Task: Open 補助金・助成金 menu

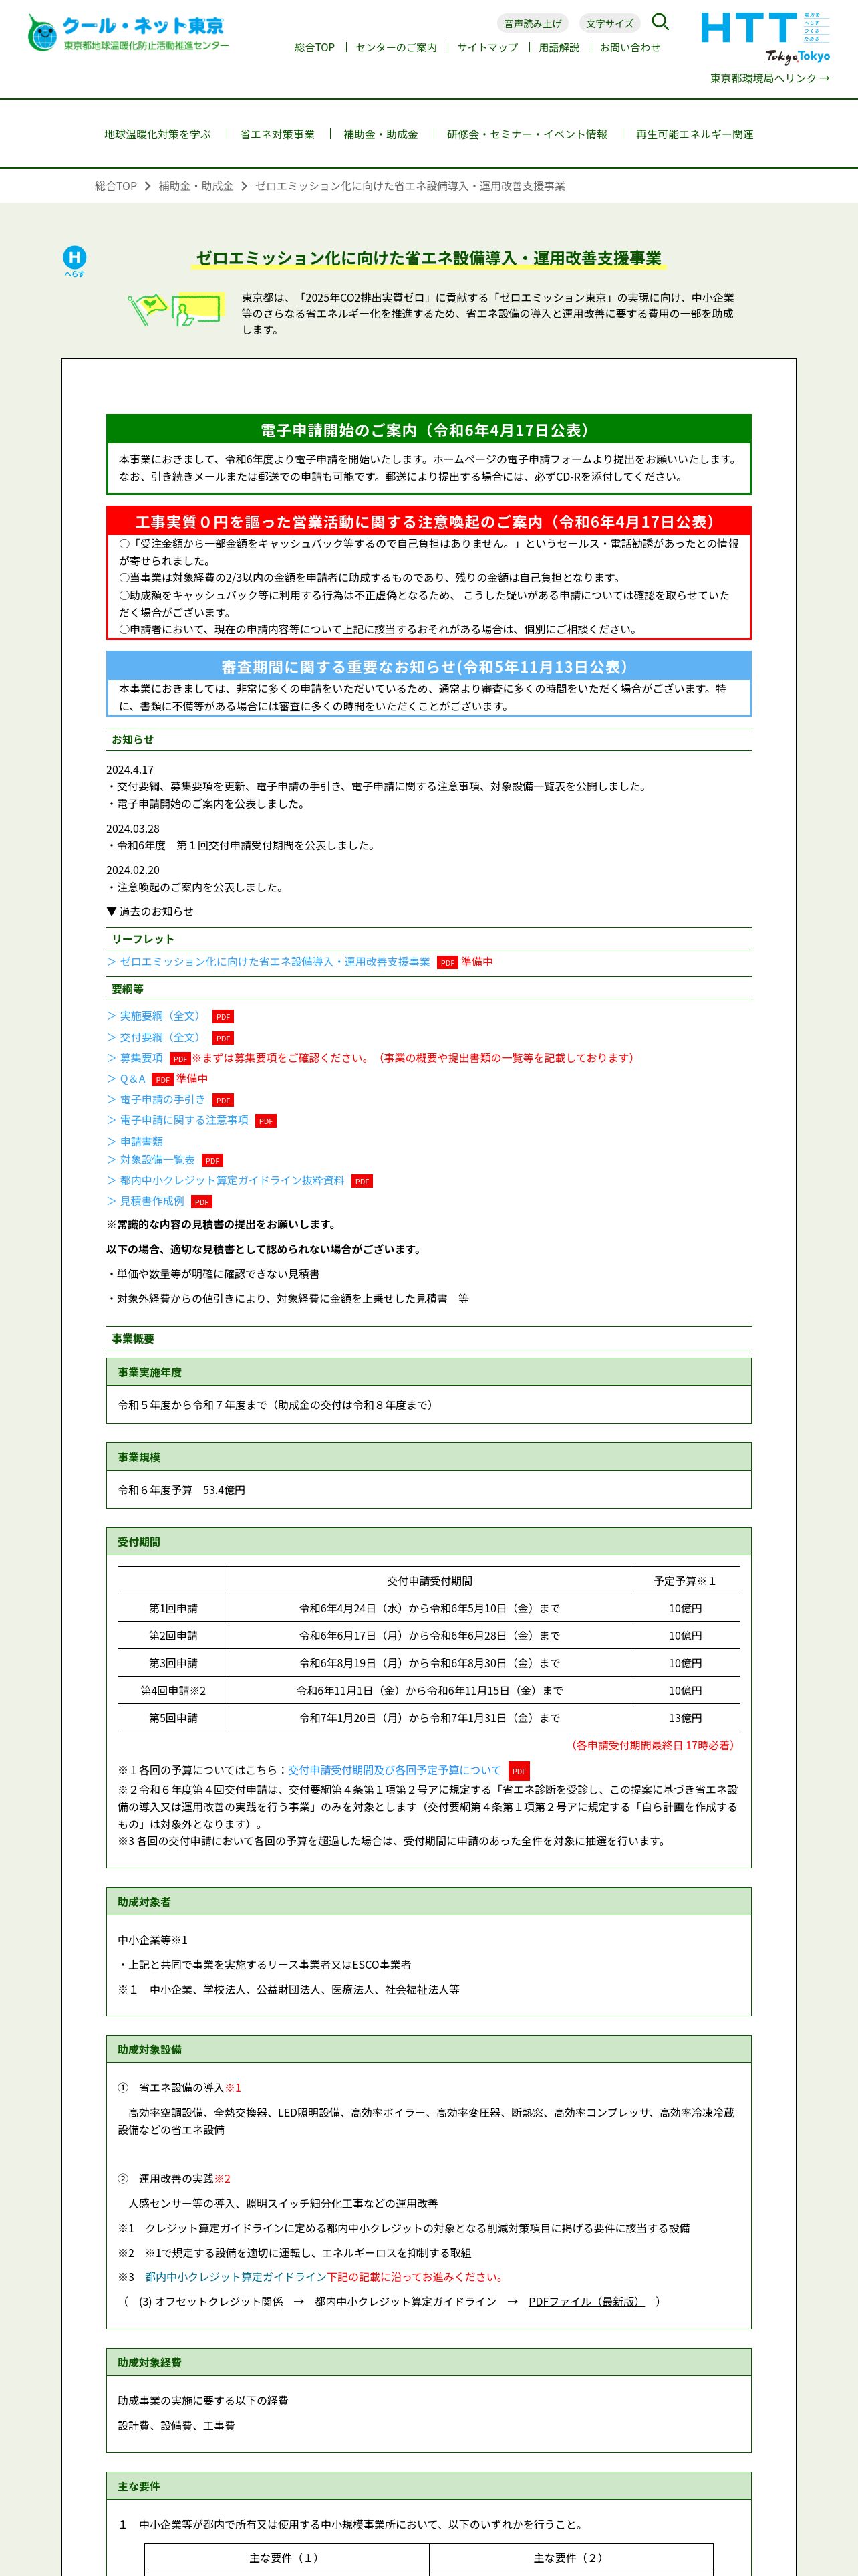Action: [381, 134]
